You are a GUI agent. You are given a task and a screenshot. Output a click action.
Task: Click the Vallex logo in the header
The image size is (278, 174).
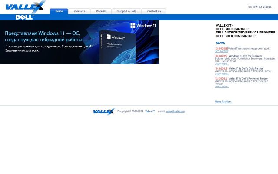pyautogui.click(x=25, y=7)
